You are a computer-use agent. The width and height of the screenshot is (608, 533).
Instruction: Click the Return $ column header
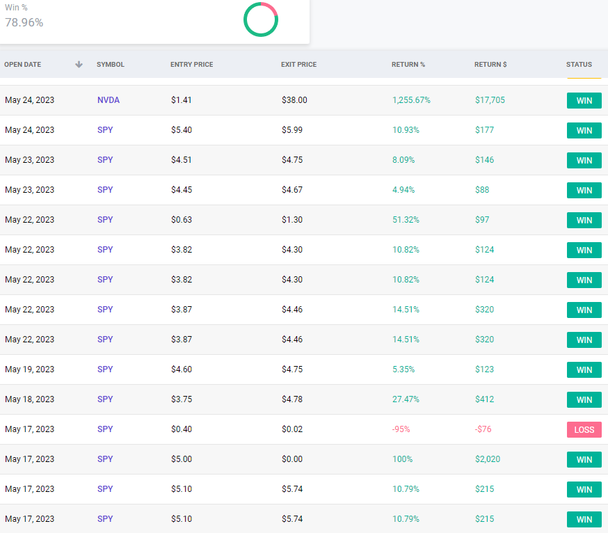pos(490,65)
